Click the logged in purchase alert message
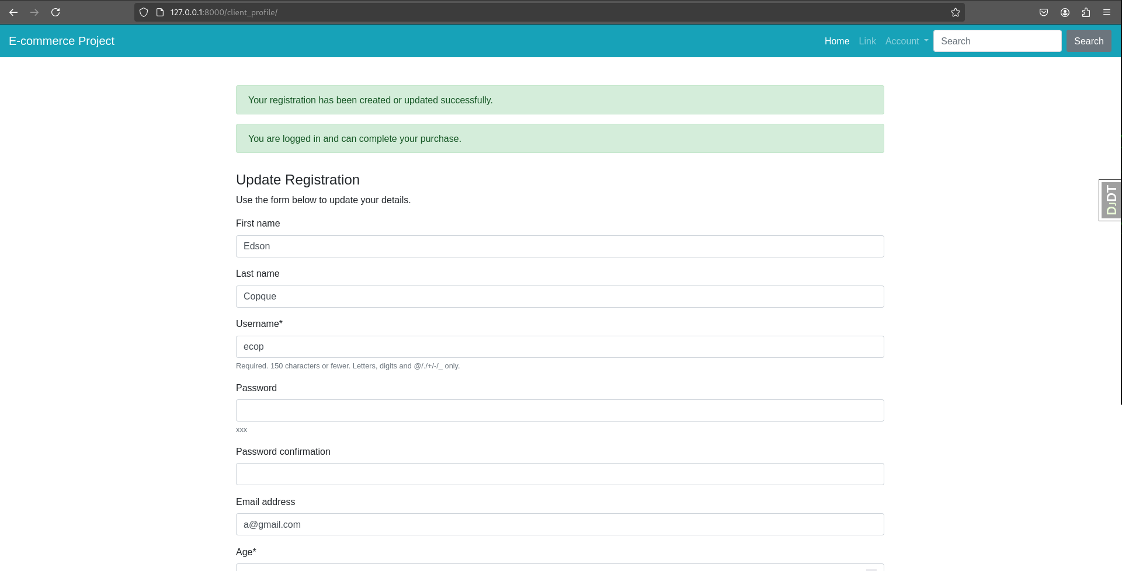The image size is (1122, 571). (x=560, y=138)
